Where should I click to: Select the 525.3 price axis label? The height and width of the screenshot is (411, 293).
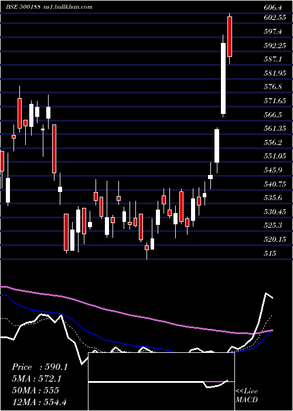273,225
